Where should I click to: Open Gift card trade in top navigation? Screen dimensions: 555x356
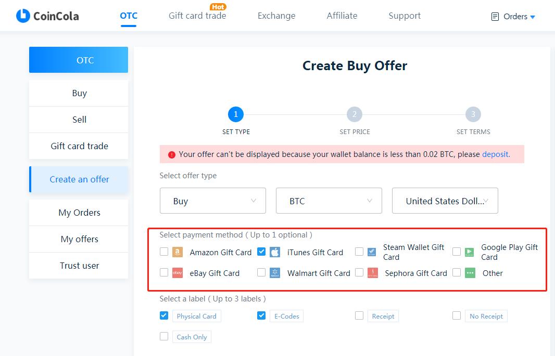coord(197,16)
